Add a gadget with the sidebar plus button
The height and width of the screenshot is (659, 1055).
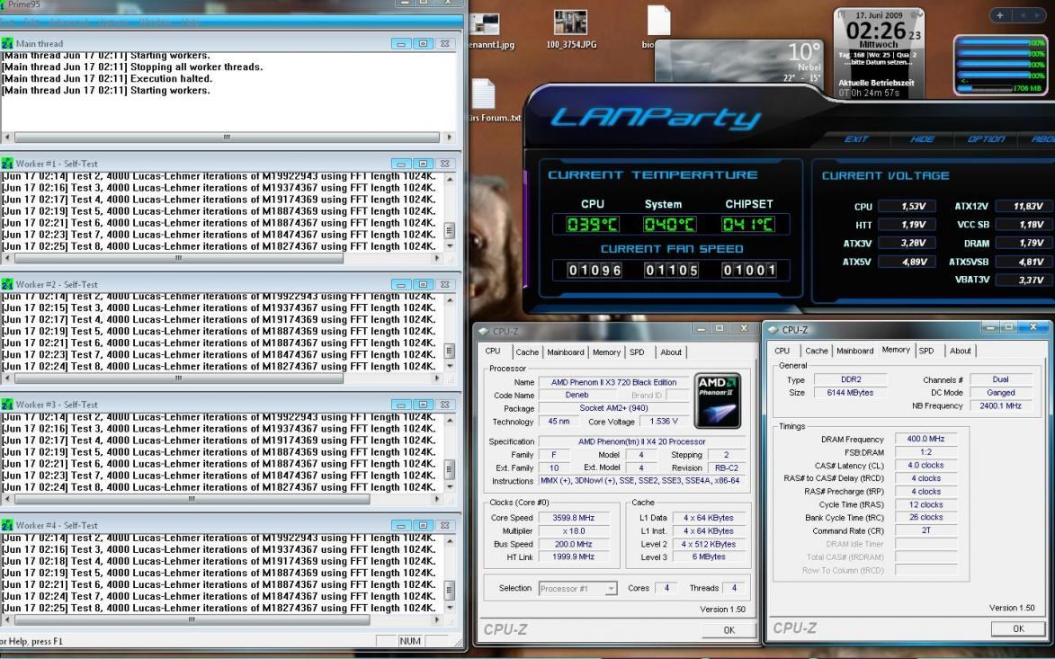coord(999,14)
